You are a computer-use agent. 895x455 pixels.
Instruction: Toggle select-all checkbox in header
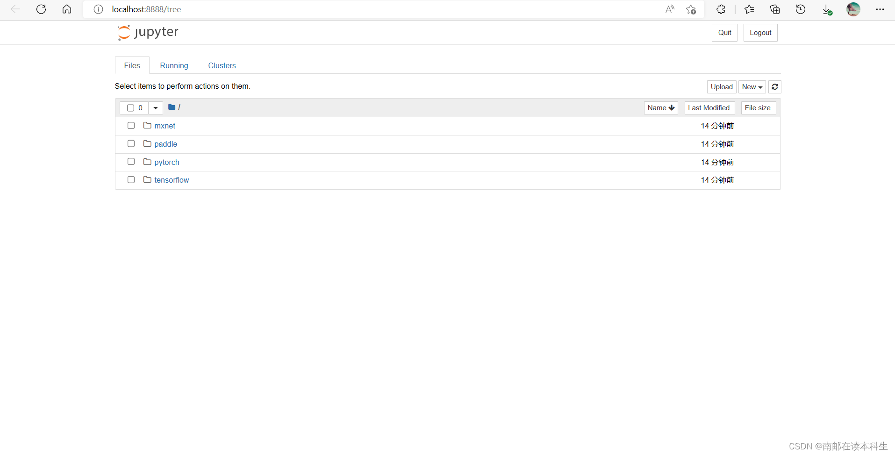point(131,108)
